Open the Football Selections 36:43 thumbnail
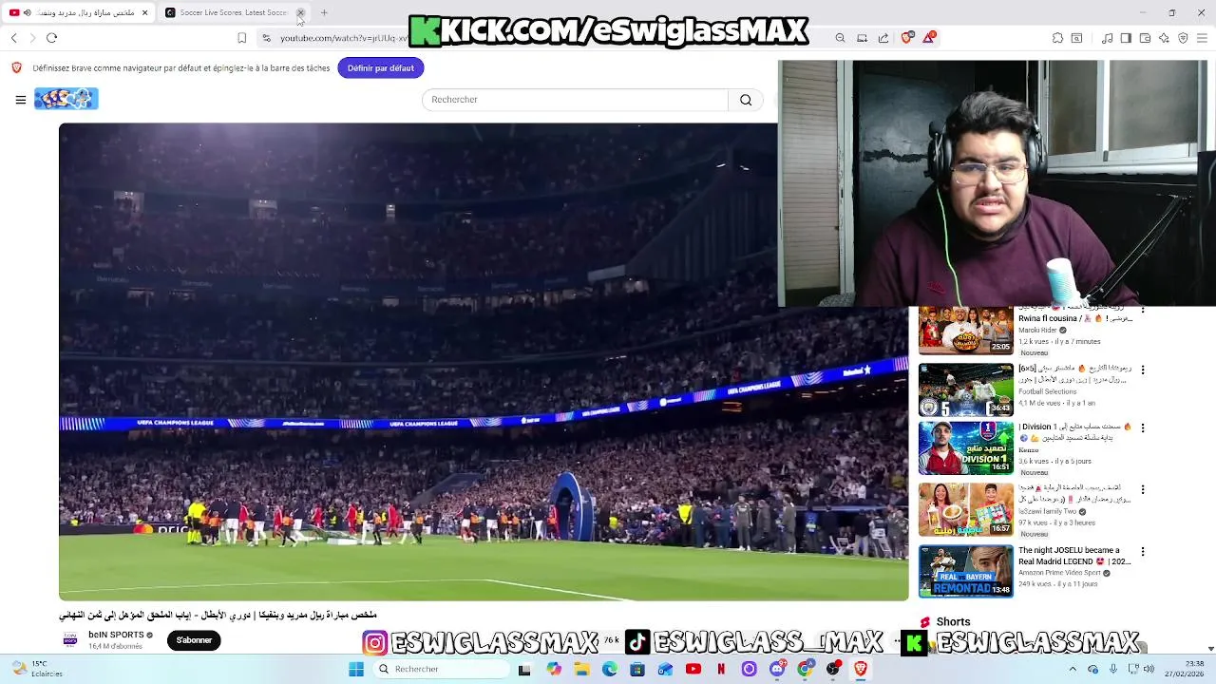Screen dimensions: 1216x684 click(x=965, y=390)
